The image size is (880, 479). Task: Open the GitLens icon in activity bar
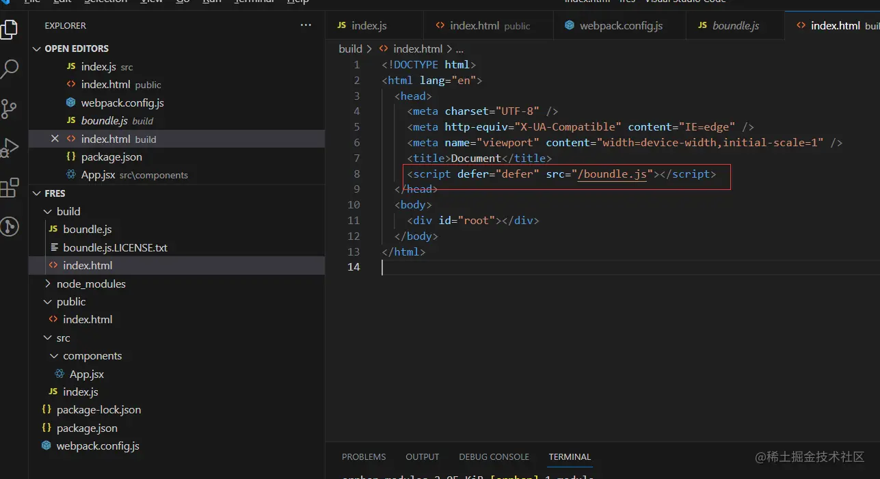tap(10, 226)
